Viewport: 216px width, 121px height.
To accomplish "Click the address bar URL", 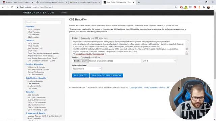I will click(36, 7).
